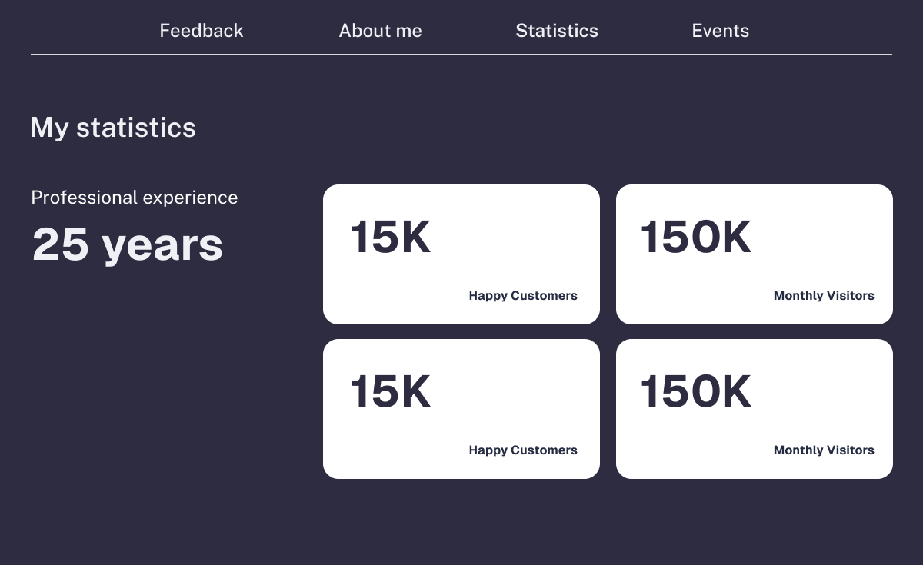Open the Feedback navigation tab

202,31
